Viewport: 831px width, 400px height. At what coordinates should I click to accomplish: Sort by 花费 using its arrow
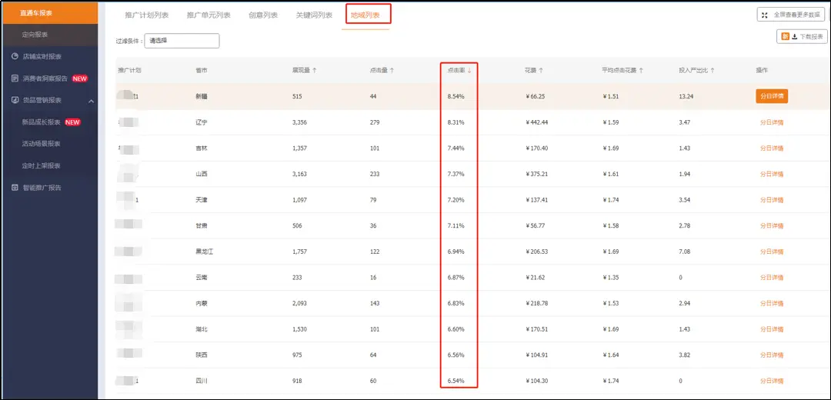pyautogui.click(x=541, y=70)
